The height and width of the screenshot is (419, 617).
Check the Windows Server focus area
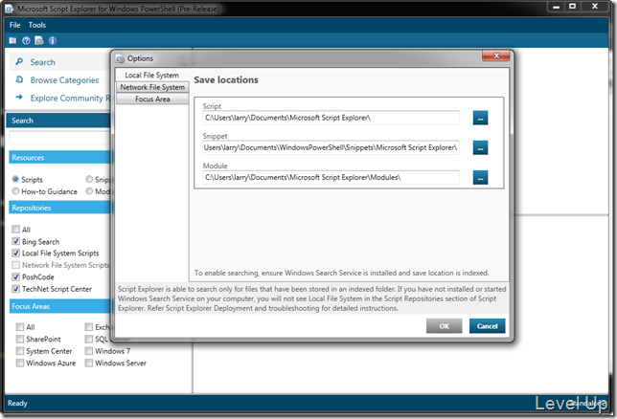(89, 363)
